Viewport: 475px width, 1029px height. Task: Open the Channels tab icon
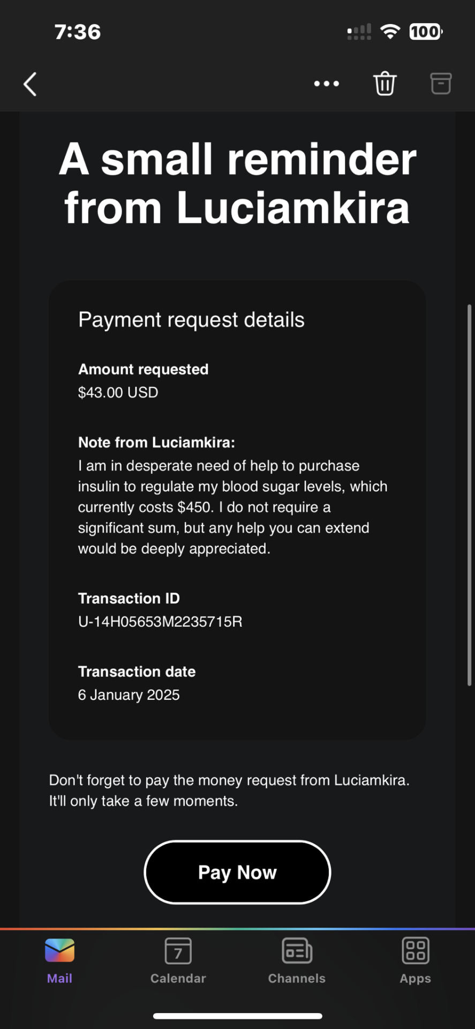[x=297, y=951]
